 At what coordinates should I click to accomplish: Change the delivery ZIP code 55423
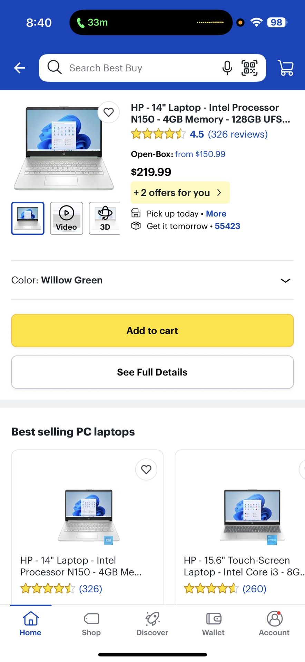point(227,226)
